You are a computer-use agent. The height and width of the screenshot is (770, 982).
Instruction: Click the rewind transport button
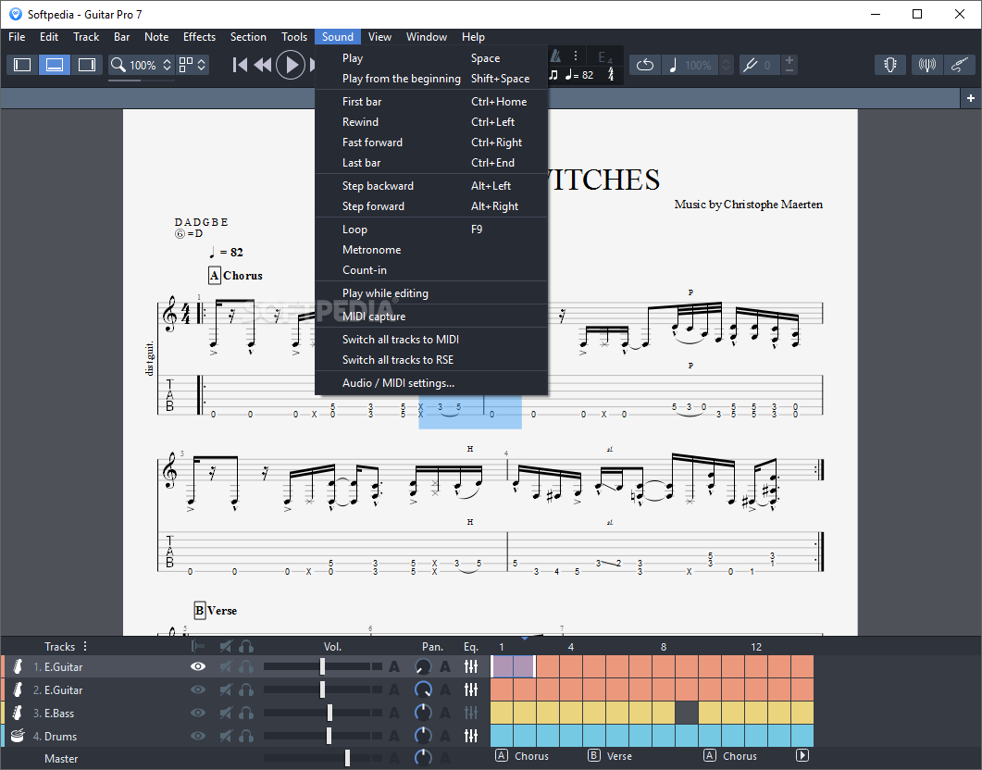coord(263,65)
